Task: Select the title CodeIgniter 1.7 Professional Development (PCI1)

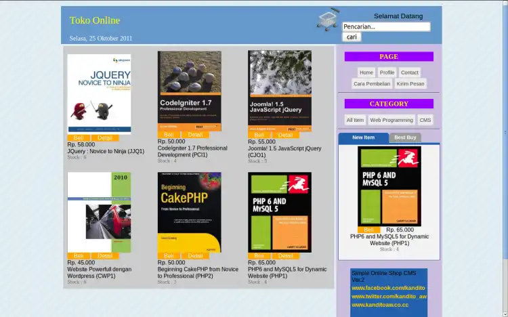Action: tap(192, 151)
